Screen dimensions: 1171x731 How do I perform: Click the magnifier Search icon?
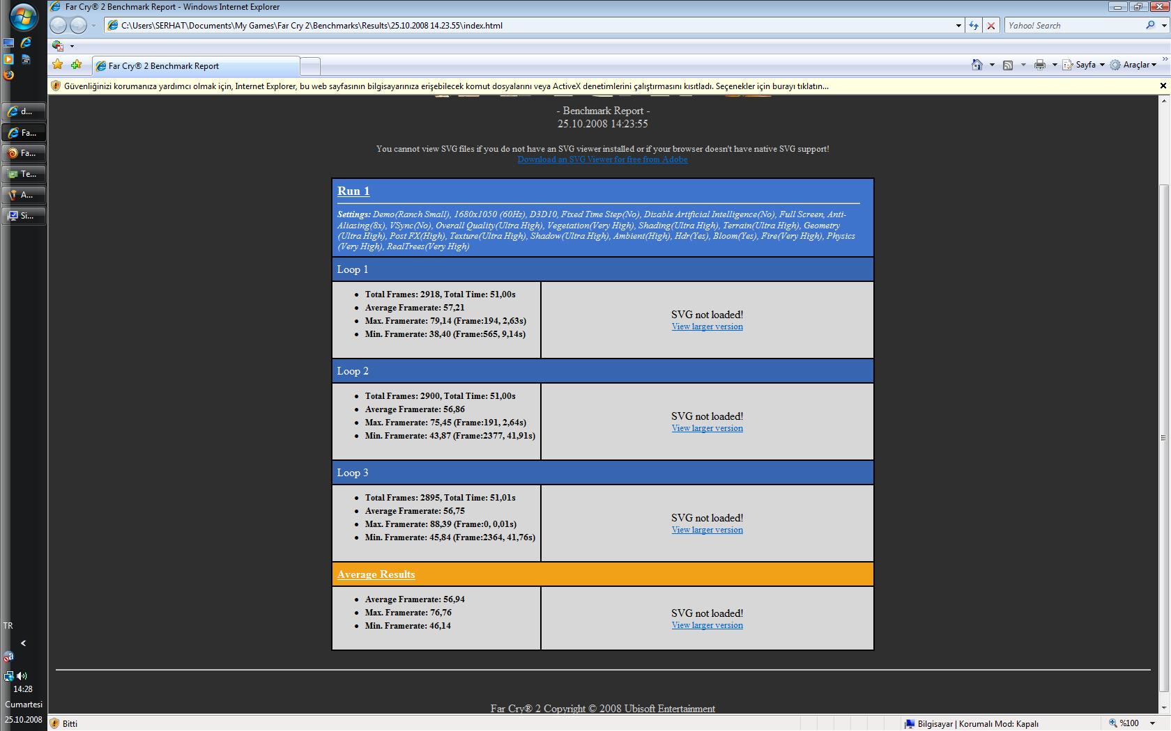pos(1150,25)
